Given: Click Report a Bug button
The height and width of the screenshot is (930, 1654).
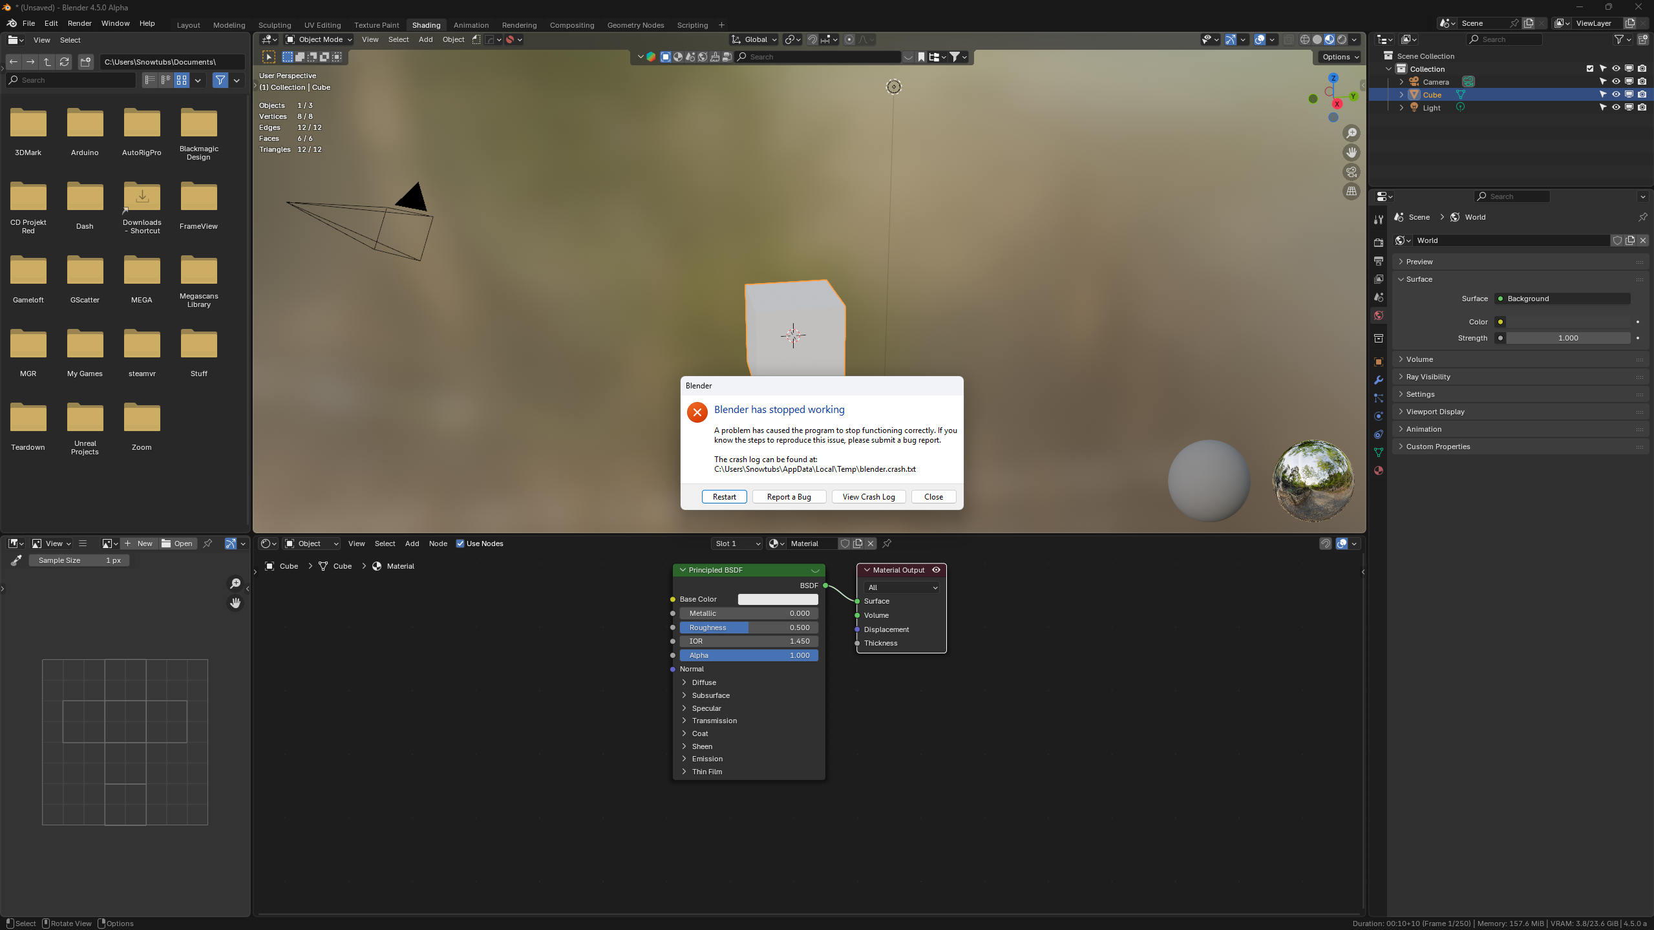Looking at the screenshot, I should (x=789, y=496).
